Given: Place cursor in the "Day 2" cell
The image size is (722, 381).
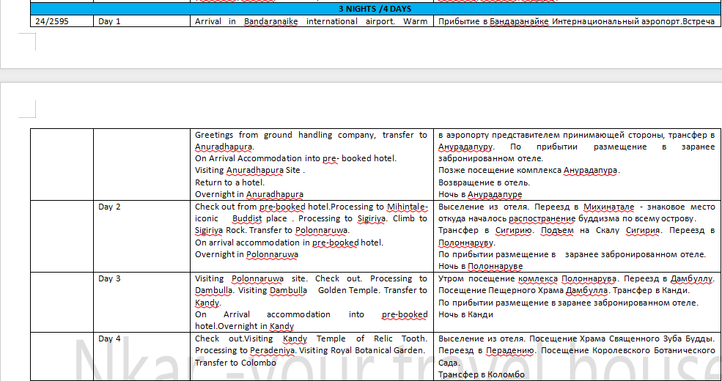Looking at the screenshot, I should [x=109, y=207].
